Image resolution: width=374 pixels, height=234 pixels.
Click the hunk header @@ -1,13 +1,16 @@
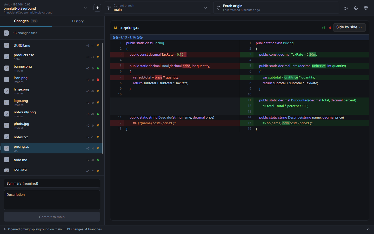tap(128, 37)
